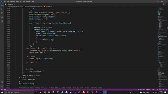The width and height of the screenshot is (168, 94).
Task: Open the Run and Debug view
Action: click(x=2, y=17)
